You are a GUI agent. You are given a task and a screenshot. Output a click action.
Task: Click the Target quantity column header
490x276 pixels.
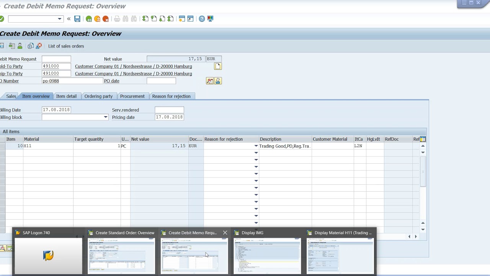(97, 139)
